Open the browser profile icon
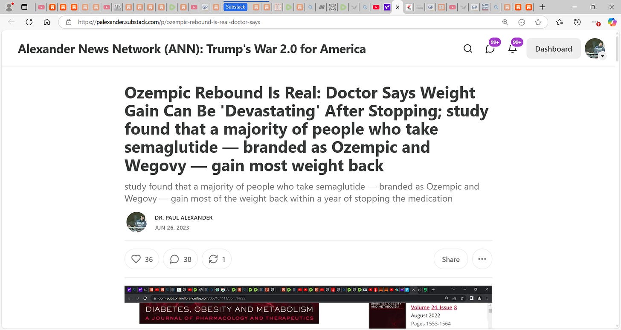 tap(9, 7)
